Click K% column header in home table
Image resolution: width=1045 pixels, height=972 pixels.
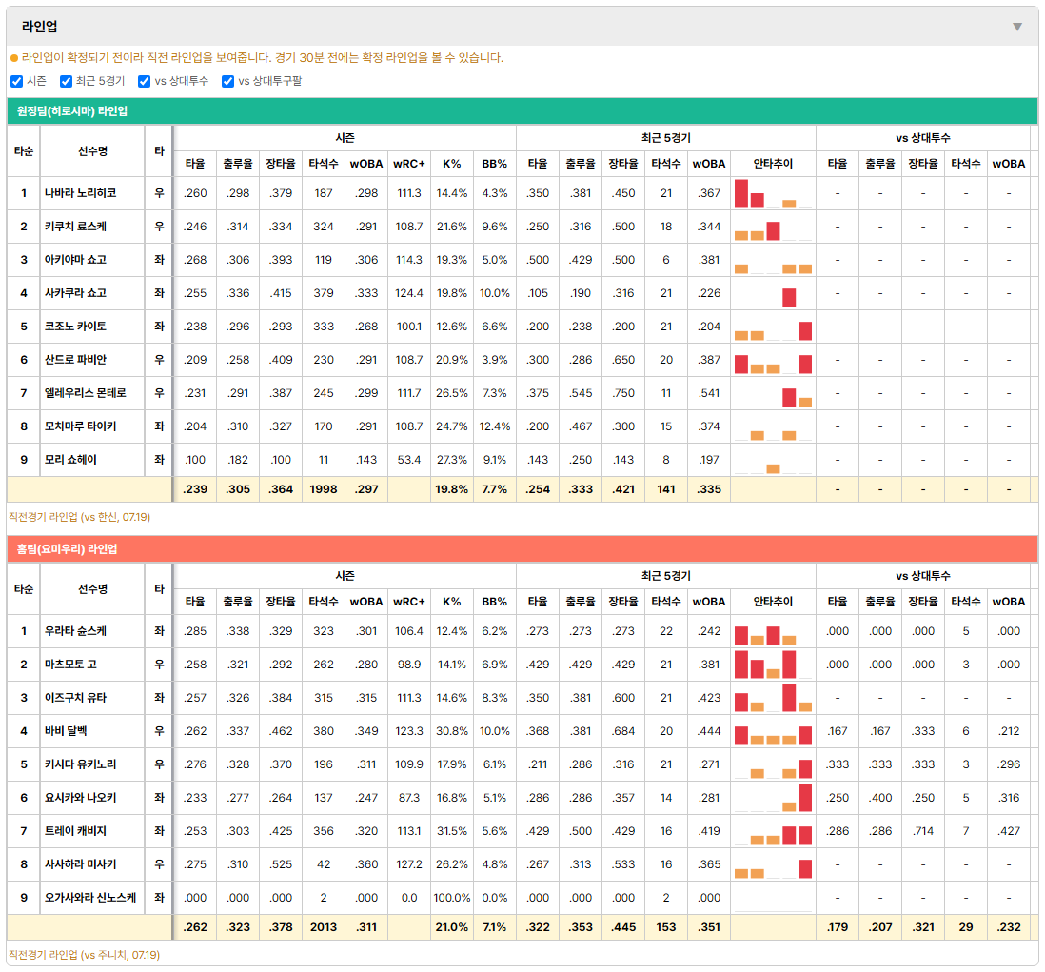tap(451, 602)
